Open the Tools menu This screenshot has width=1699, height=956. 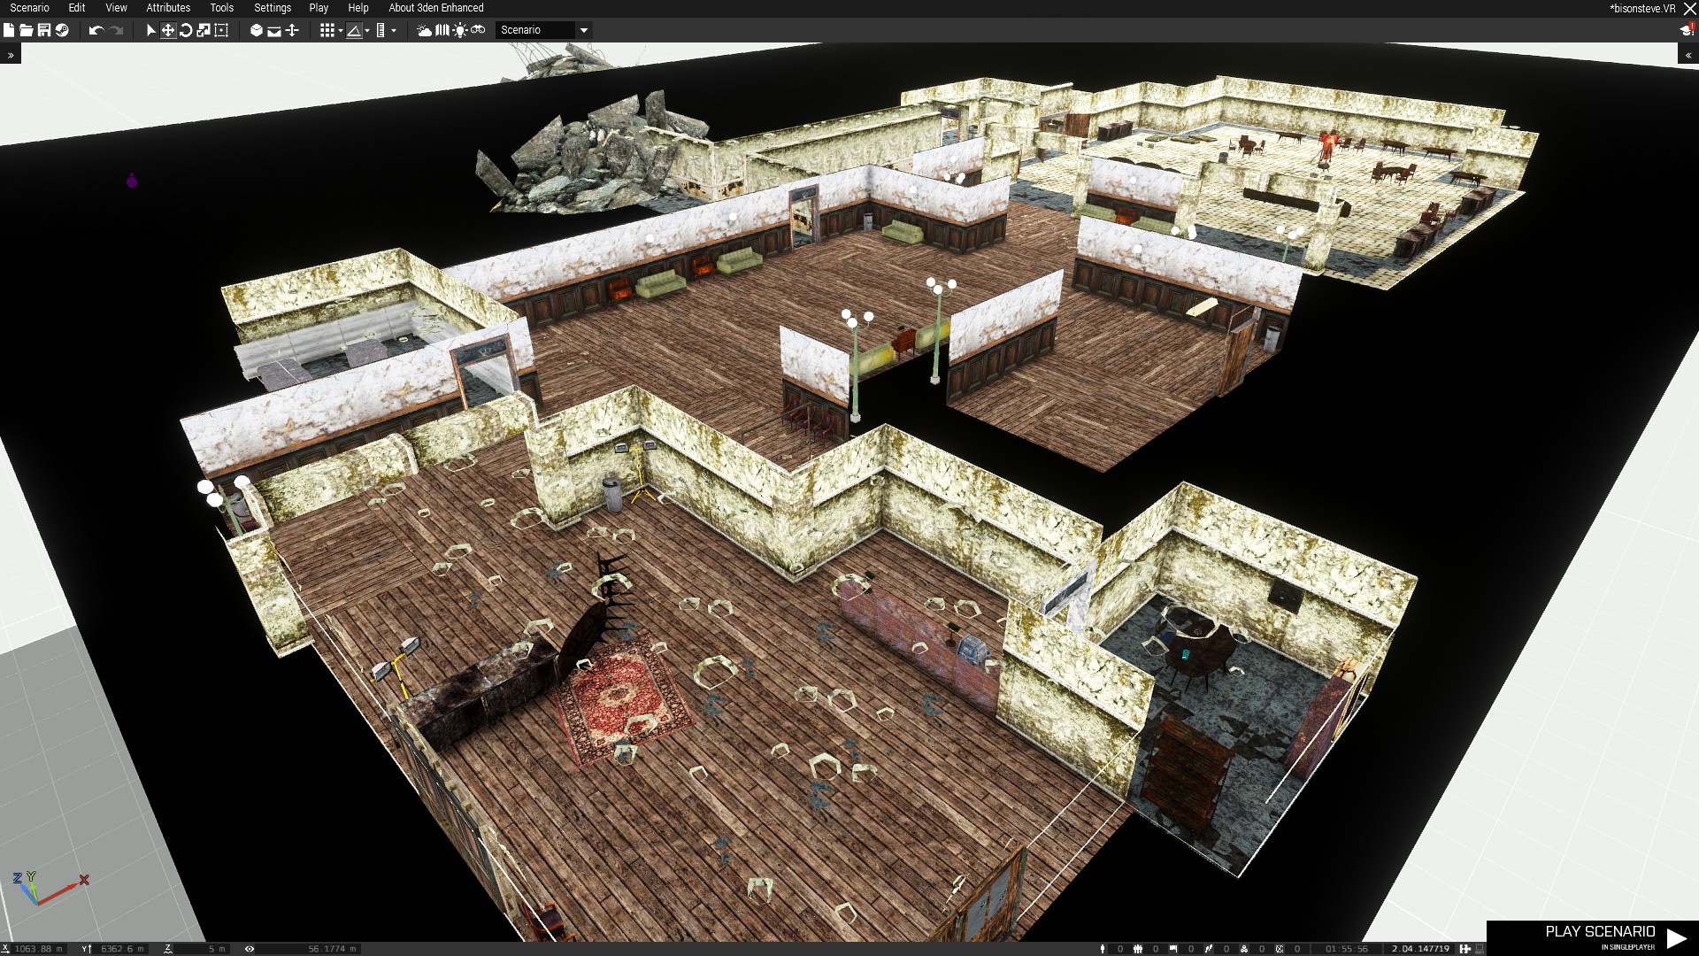coord(222,8)
